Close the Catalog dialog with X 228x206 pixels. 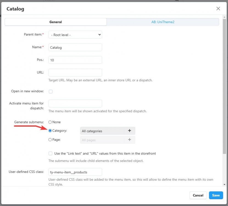(x=218, y=9)
